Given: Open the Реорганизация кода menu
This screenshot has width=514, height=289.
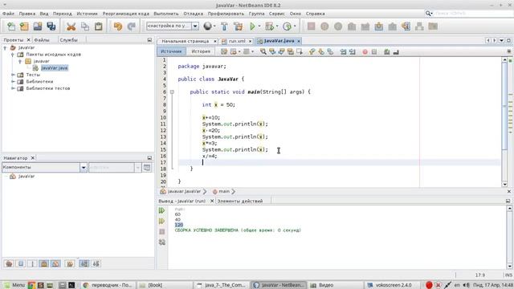Looking at the screenshot, I should pos(126,14).
